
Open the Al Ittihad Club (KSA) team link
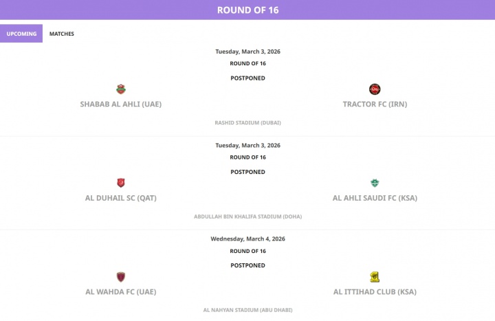click(x=375, y=291)
